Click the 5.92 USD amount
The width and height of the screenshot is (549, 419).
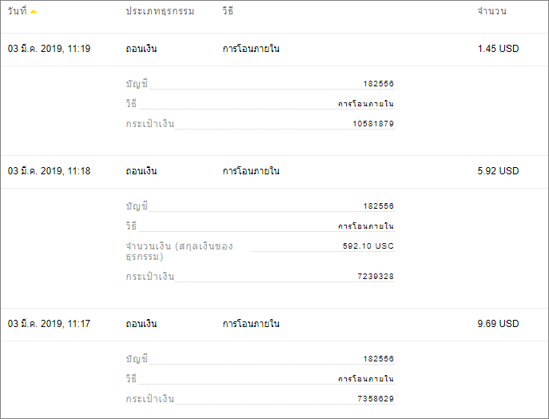click(498, 171)
